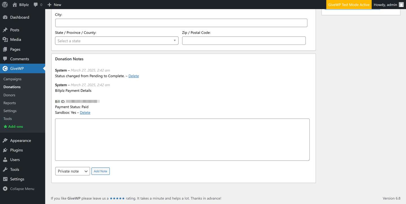Click the Dashboard gauge icon

point(5,17)
